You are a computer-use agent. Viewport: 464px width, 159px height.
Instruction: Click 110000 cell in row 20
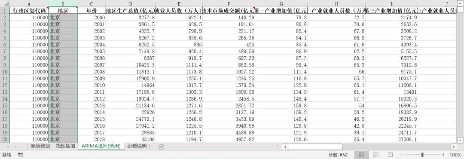[x=29, y=139]
